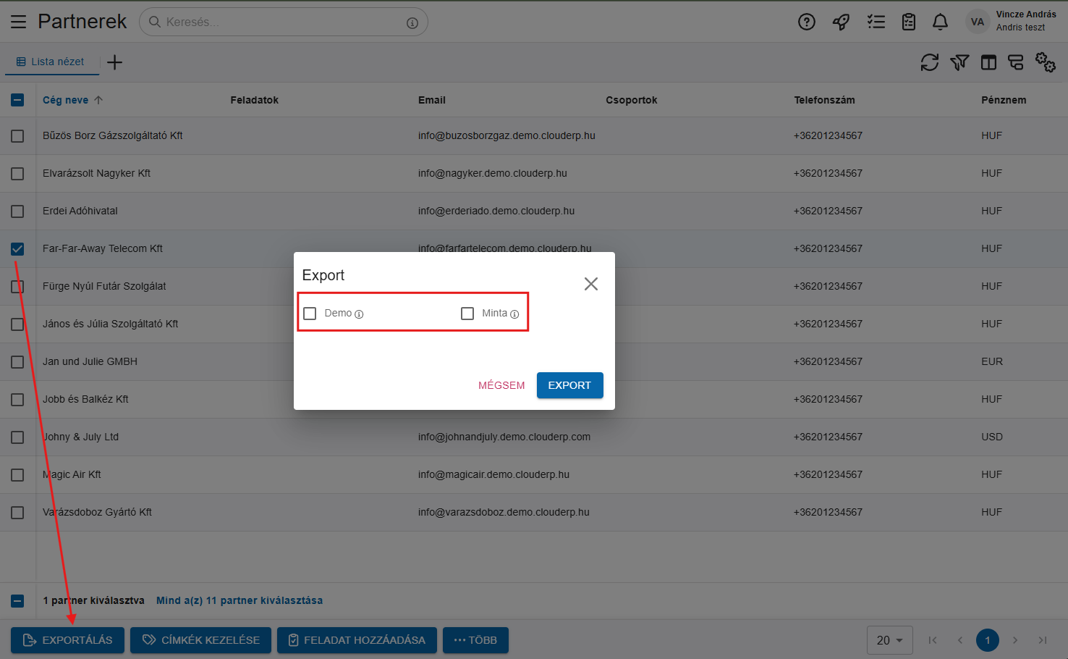Click the EXPORT button in dialog
This screenshot has height=659, width=1068.
click(x=569, y=385)
